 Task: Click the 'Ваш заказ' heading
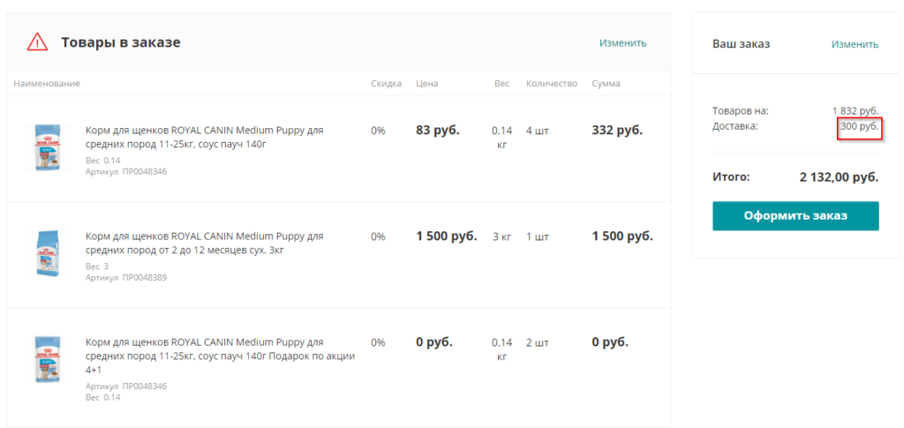point(741,44)
